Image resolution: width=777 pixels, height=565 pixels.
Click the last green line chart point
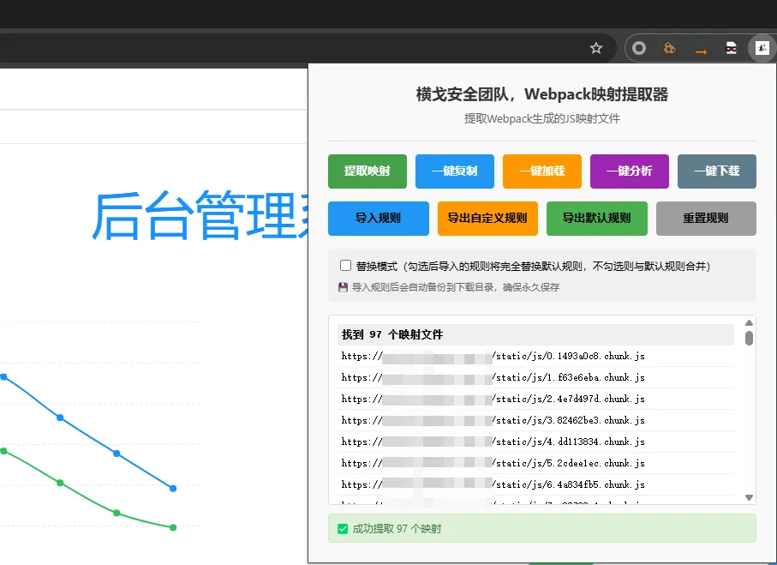(173, 528)
